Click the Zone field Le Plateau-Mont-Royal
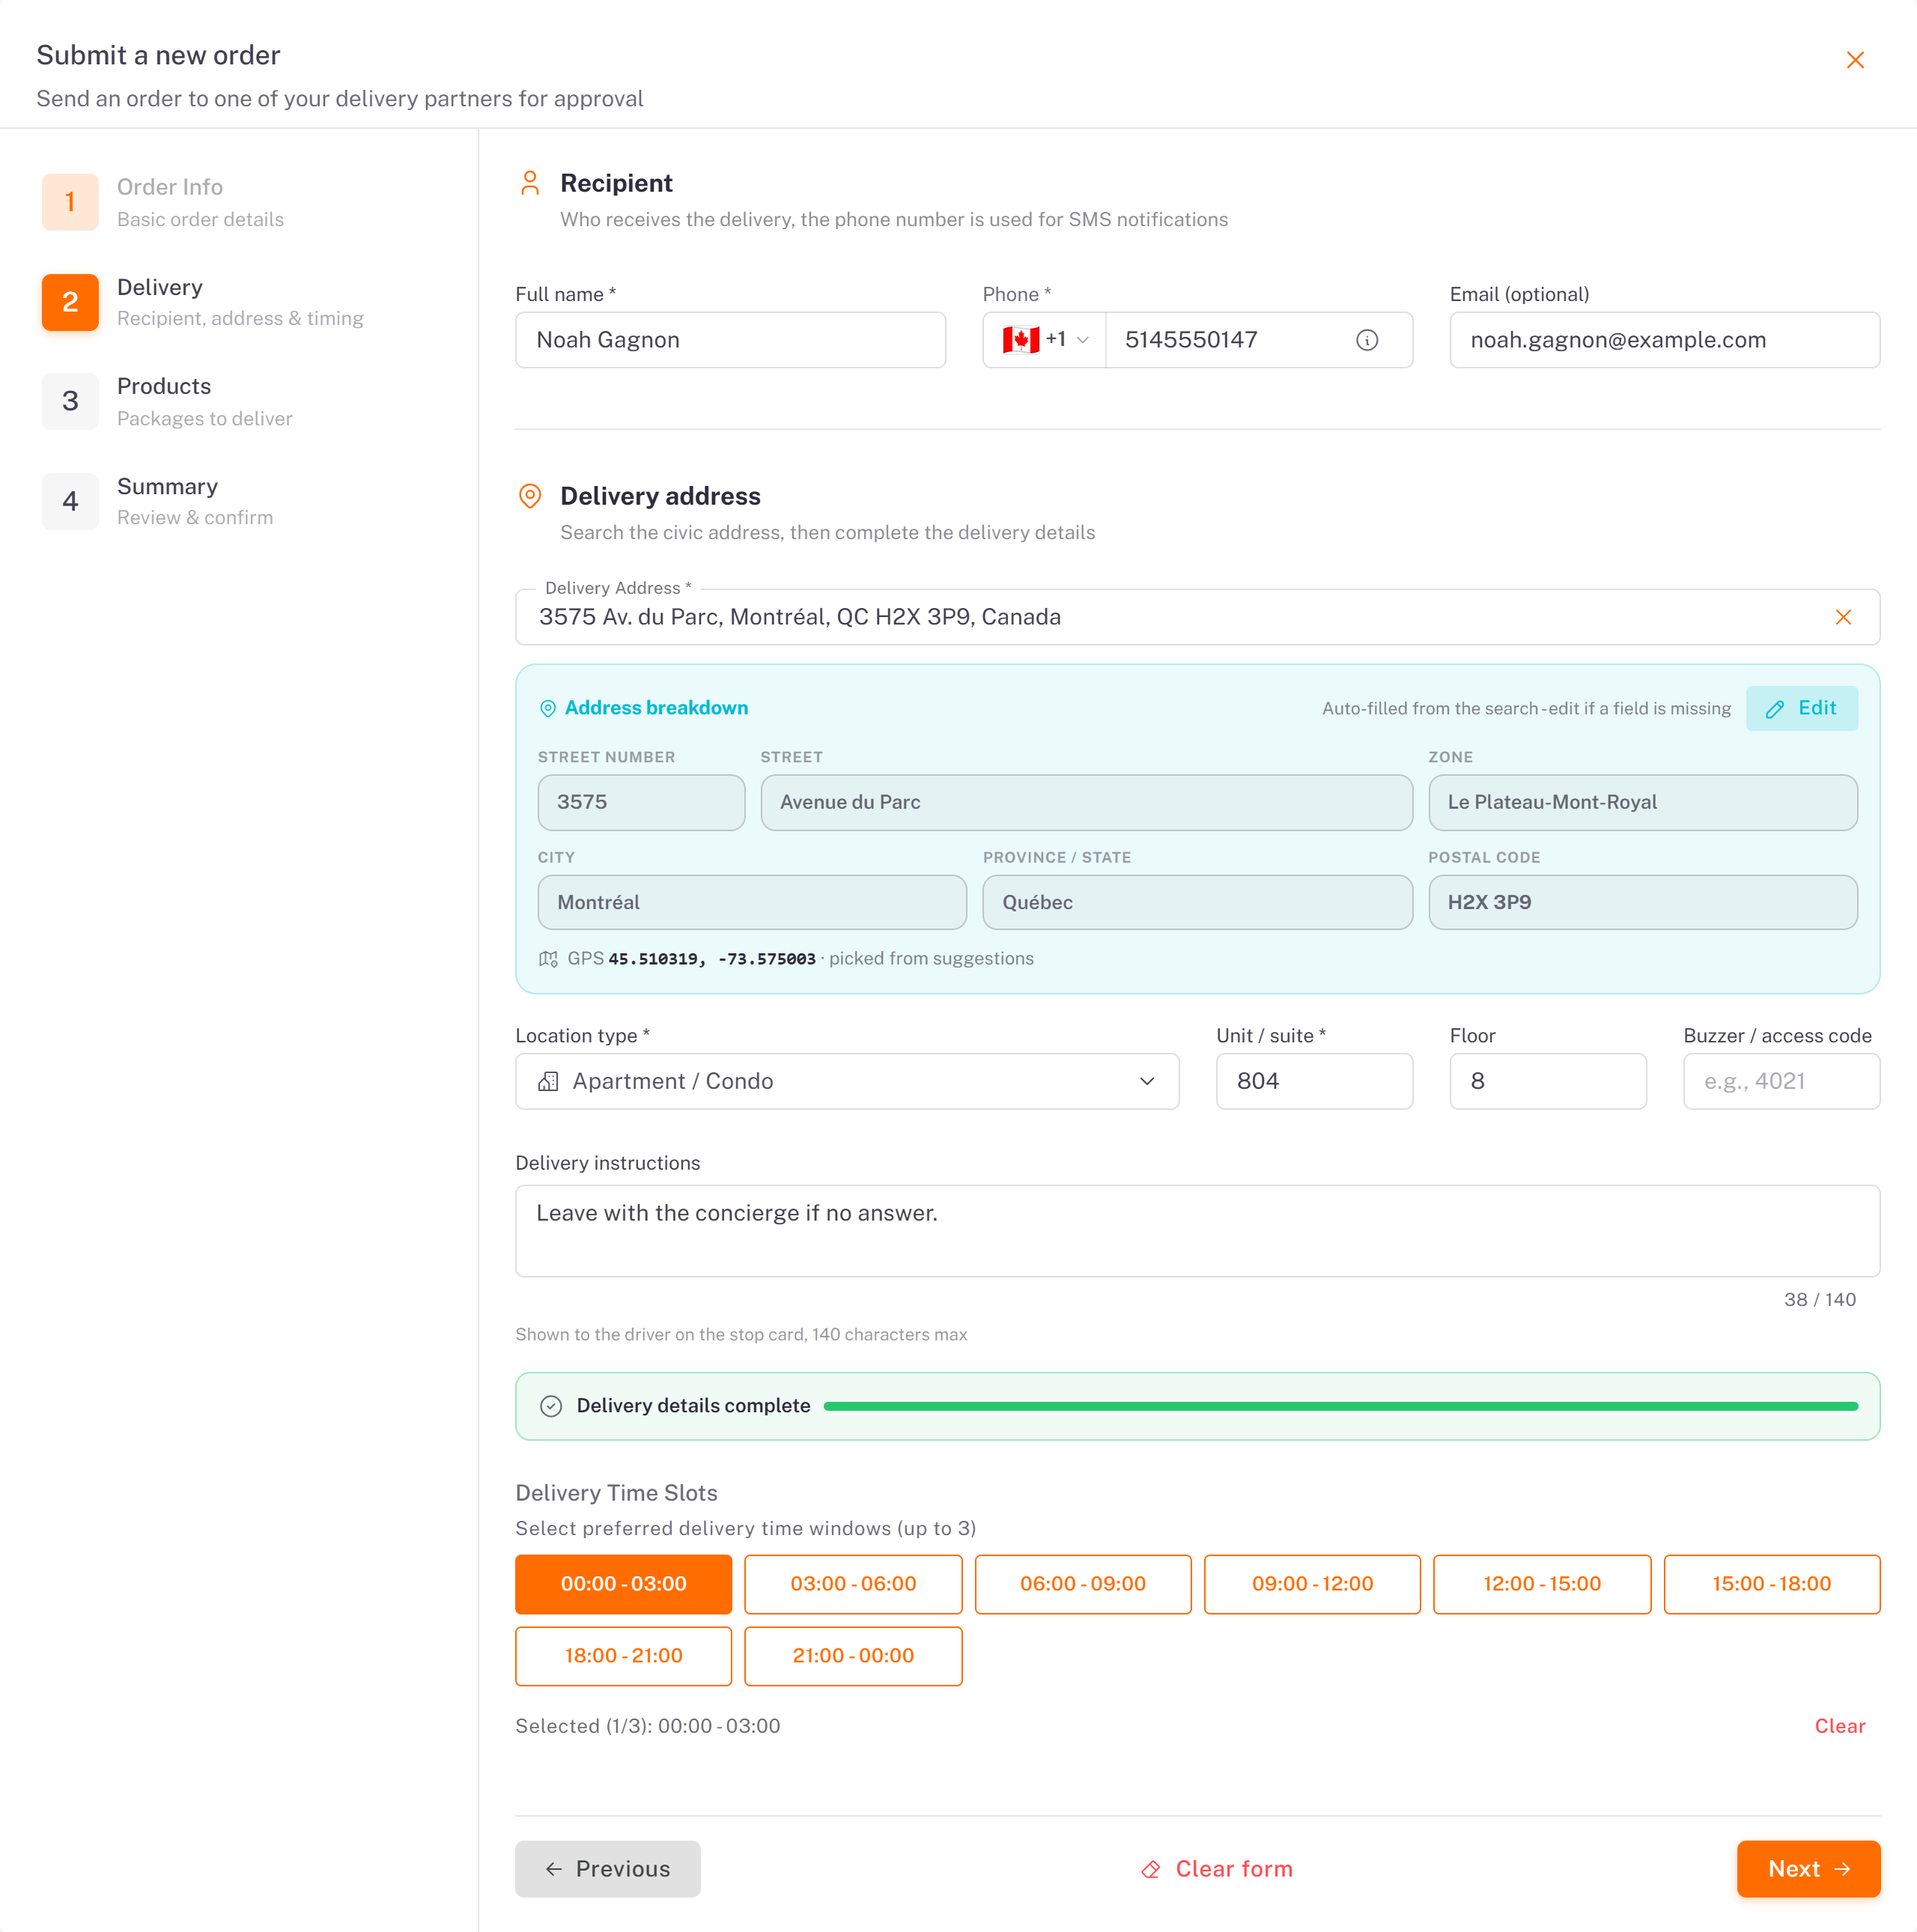 [1642, 802]
